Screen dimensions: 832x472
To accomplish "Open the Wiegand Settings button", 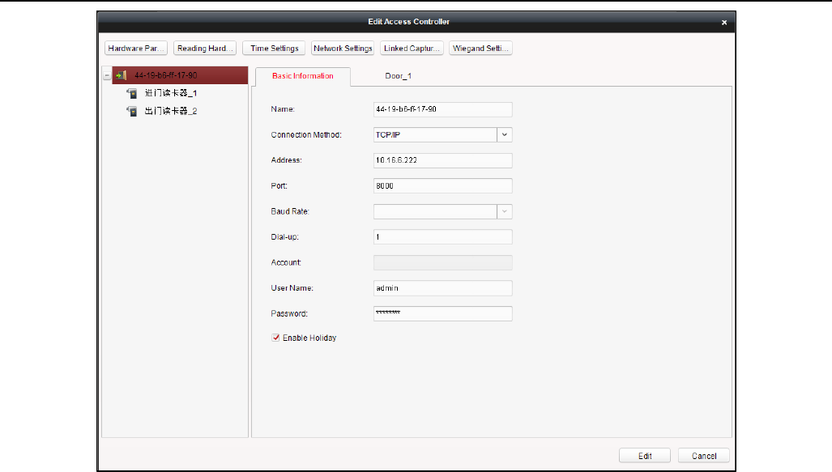I will [x=480, y=49].
